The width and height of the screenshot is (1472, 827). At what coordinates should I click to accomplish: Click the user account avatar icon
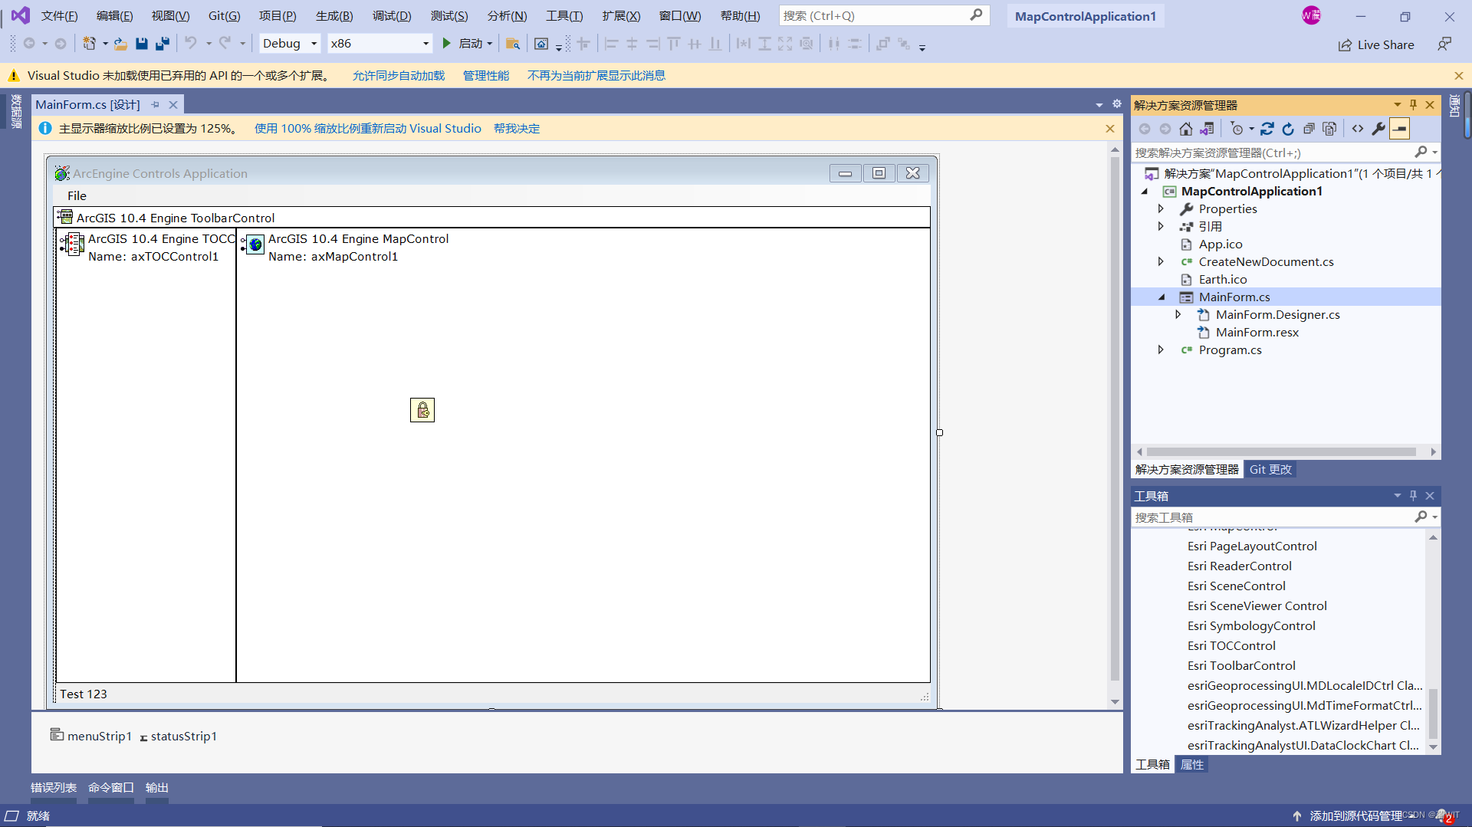coord(1311,15)
